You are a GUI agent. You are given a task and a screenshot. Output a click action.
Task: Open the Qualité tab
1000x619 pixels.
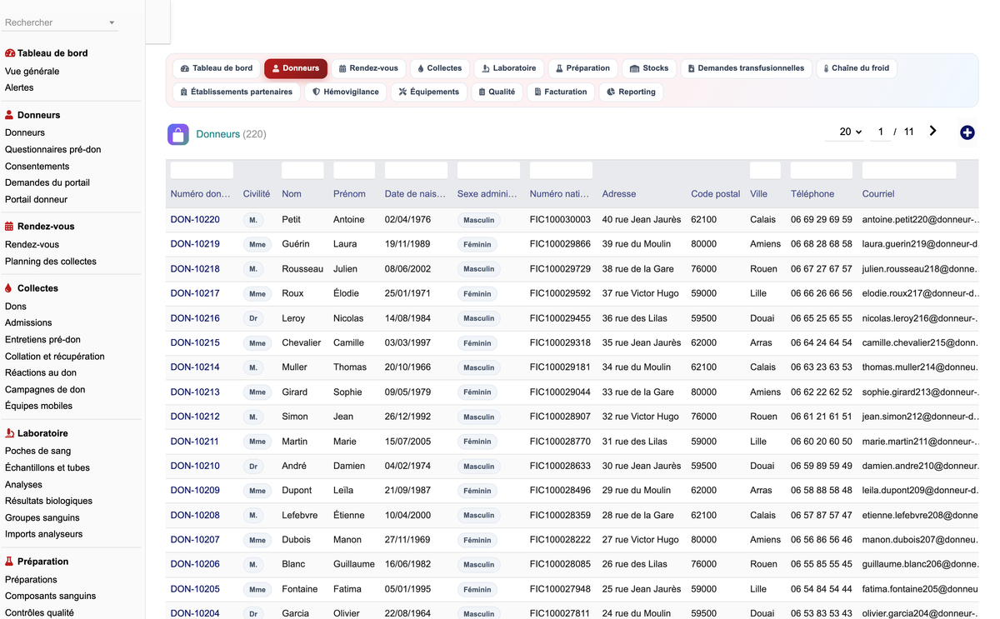[x=497, y=92]
